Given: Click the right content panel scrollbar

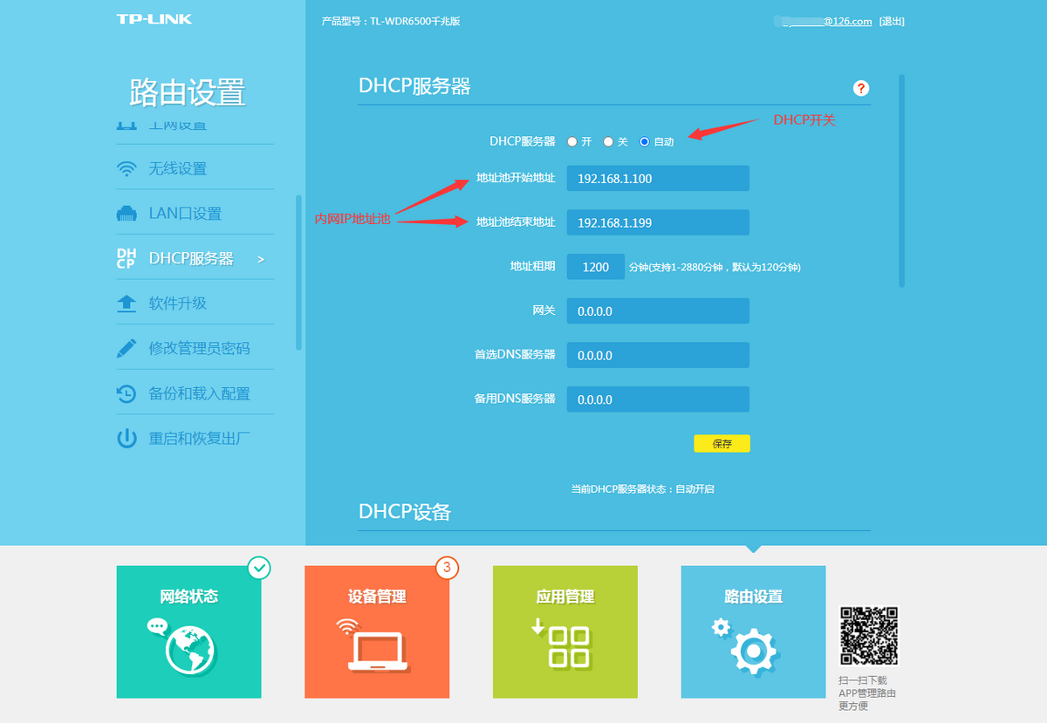Looking at the screenshot, I should tap(901, 181).
